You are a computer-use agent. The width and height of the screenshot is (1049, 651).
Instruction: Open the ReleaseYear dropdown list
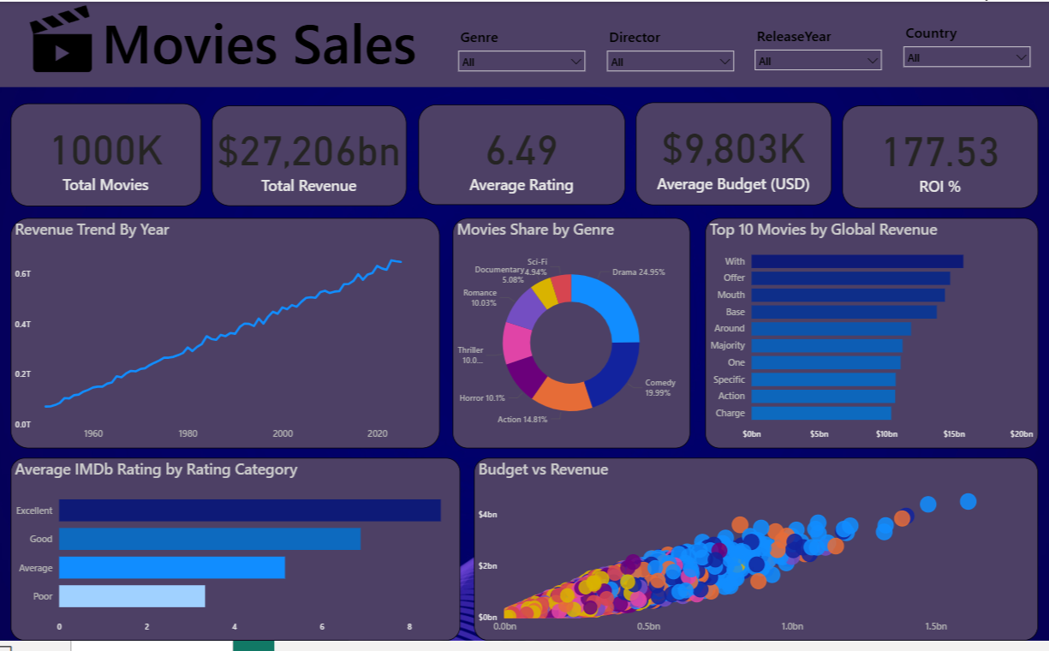[x=818, y=61]
